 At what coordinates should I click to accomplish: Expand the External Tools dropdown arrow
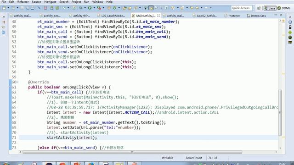click(x=103, y=8)
